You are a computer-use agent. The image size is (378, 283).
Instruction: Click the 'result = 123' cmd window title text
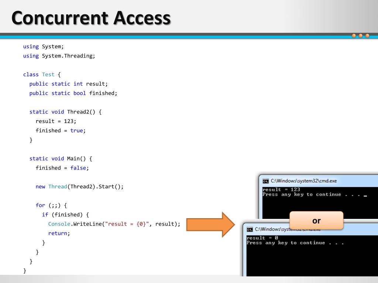(x=304, y=181)
